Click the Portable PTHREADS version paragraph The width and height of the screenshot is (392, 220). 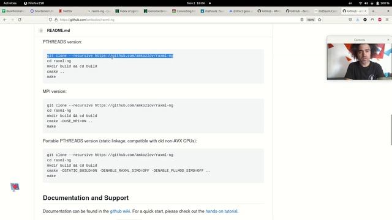click(120, 141)
